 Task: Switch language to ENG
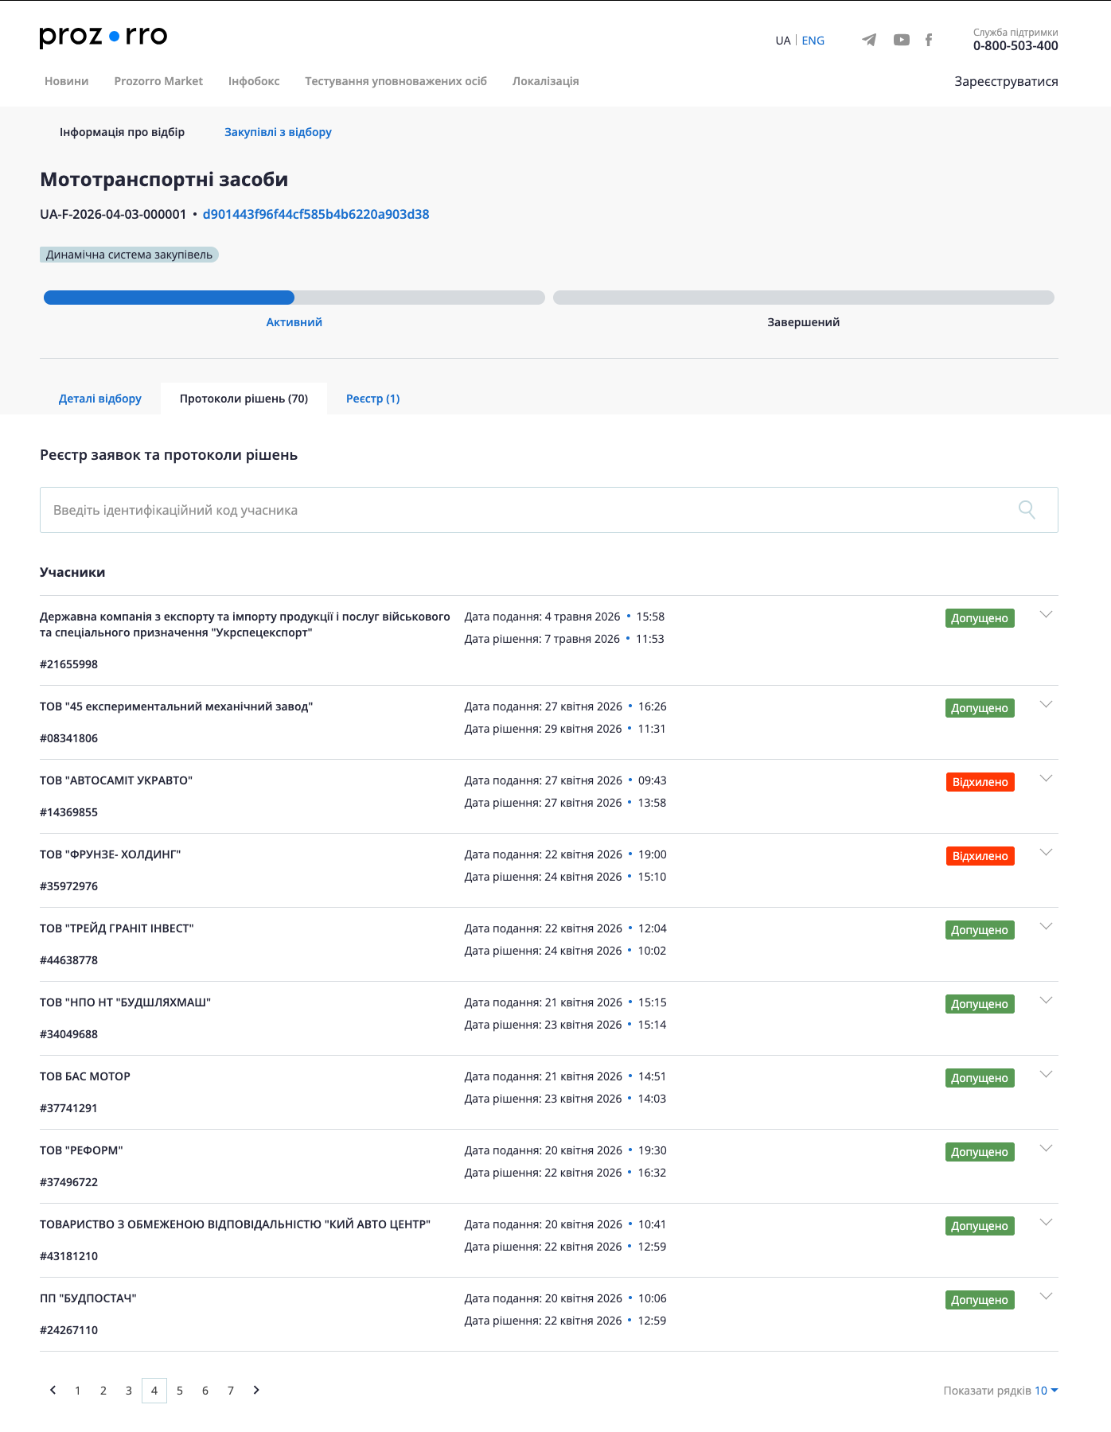pos(813,41)
